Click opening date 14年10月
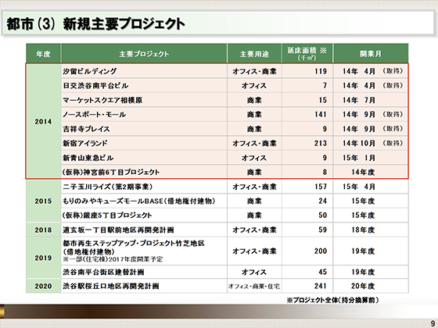Screen dimensions: 438x328 coord(359,144)
